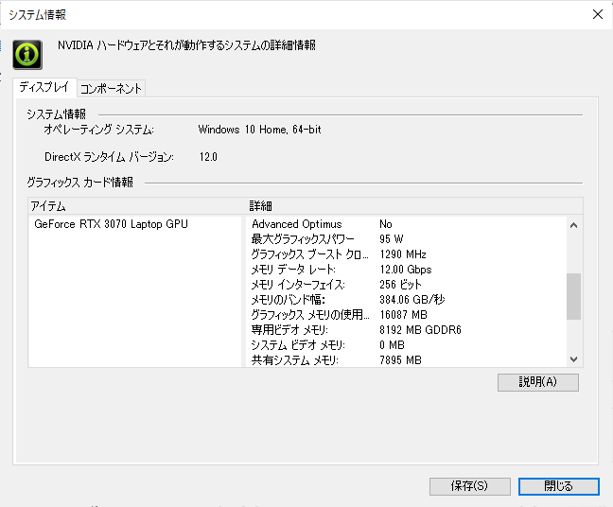Select the Advanced Optimus row
Screen dimensions: 613x507
407,224
